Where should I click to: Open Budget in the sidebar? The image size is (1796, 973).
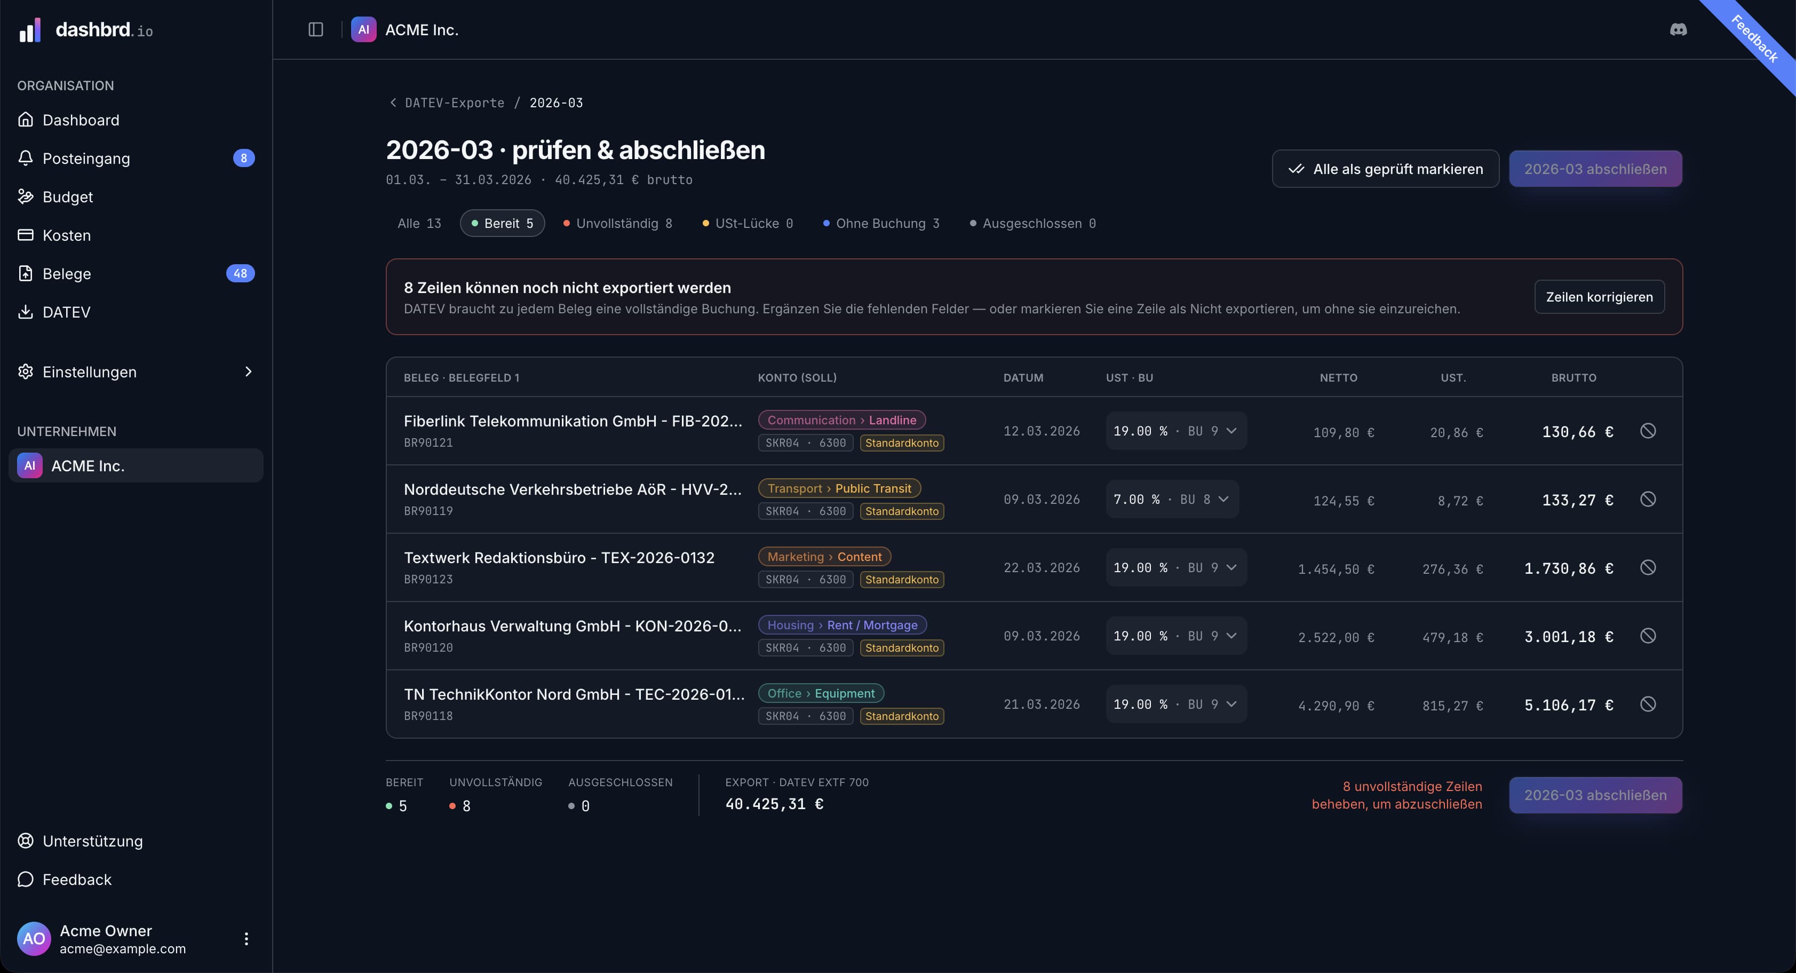click(136, 197)
